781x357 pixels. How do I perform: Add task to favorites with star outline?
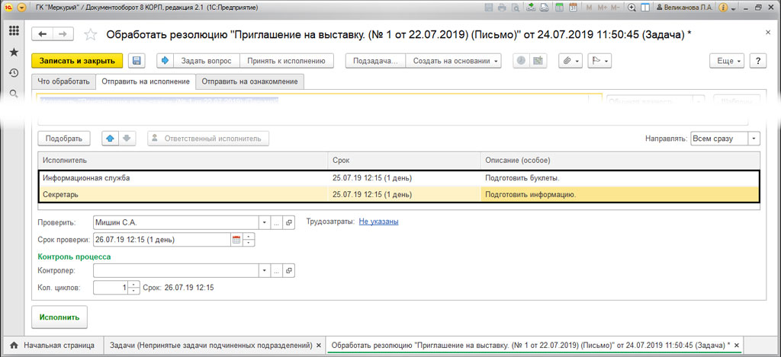click(x=91, y=35)
